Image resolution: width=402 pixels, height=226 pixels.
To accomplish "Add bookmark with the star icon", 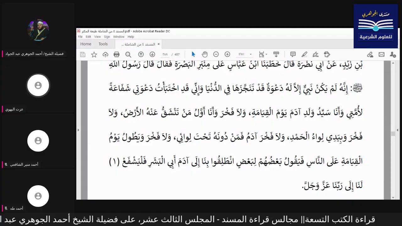I will [x=94, y=55].
